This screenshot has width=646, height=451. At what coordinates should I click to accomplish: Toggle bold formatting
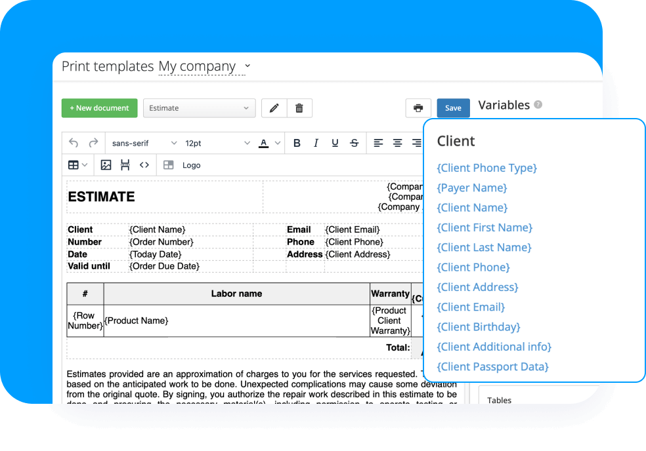pyautogui.click(x=296, y=143)
